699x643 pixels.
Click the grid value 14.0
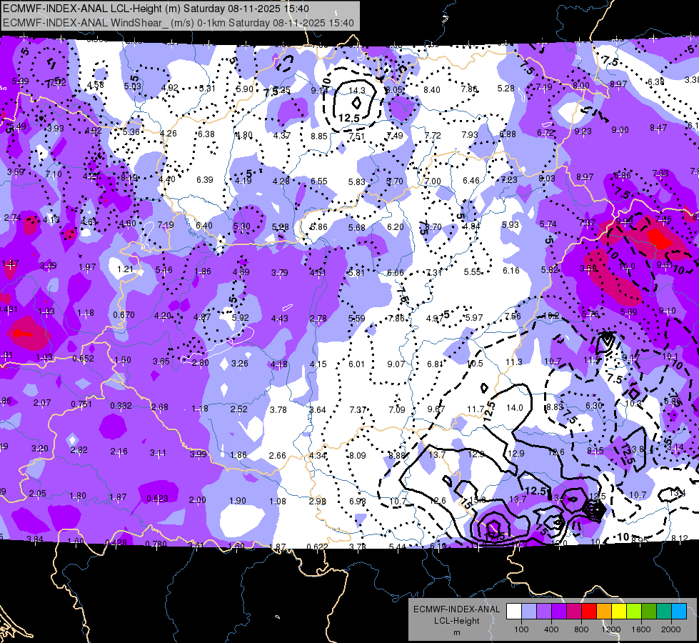[x=515, y=407]
